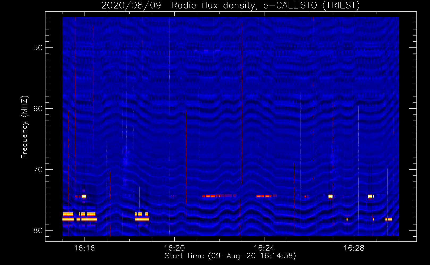430x265 pixels.
Task: Click the 16:16 time tick label
Action: point(85,248)
